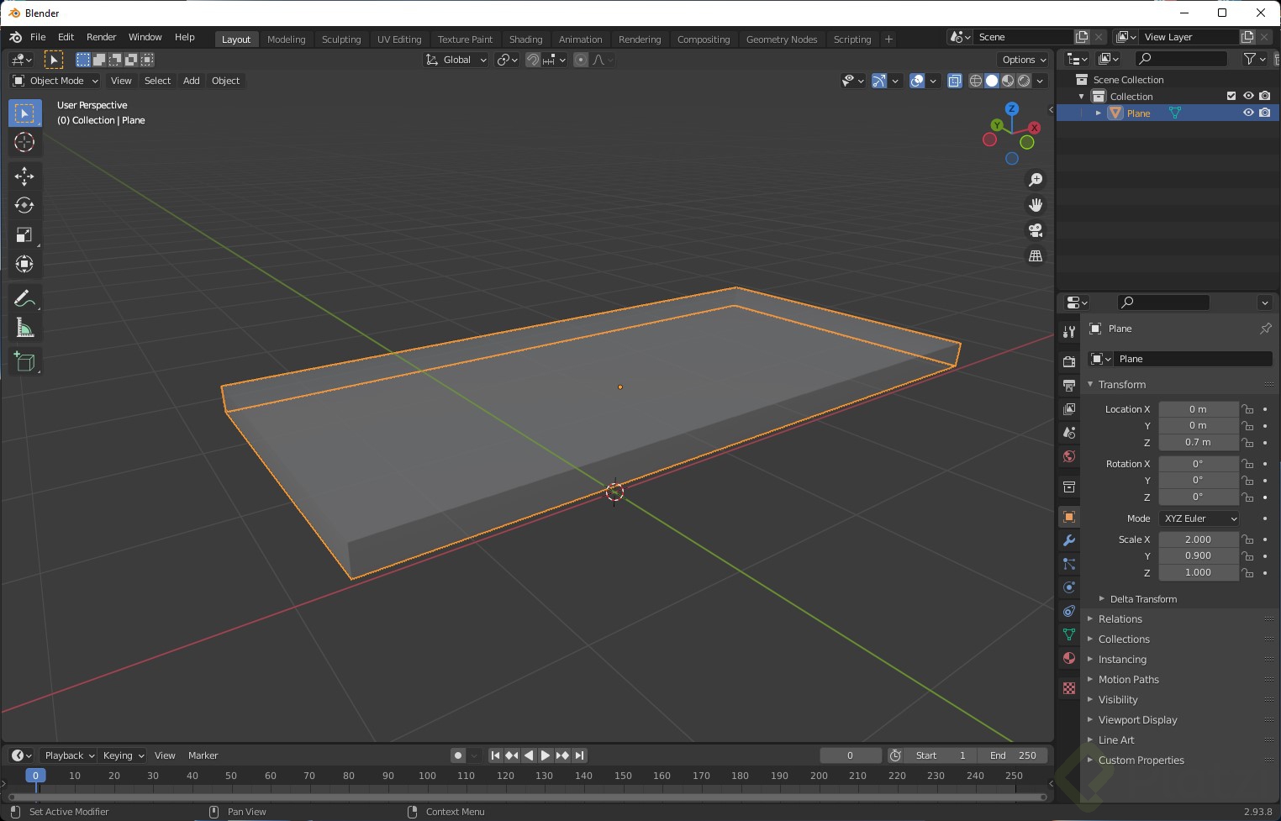Viewport: 1281px width, 821px height.
Task: Click the Add Cube tool
Action: click(x=24, y=361)
